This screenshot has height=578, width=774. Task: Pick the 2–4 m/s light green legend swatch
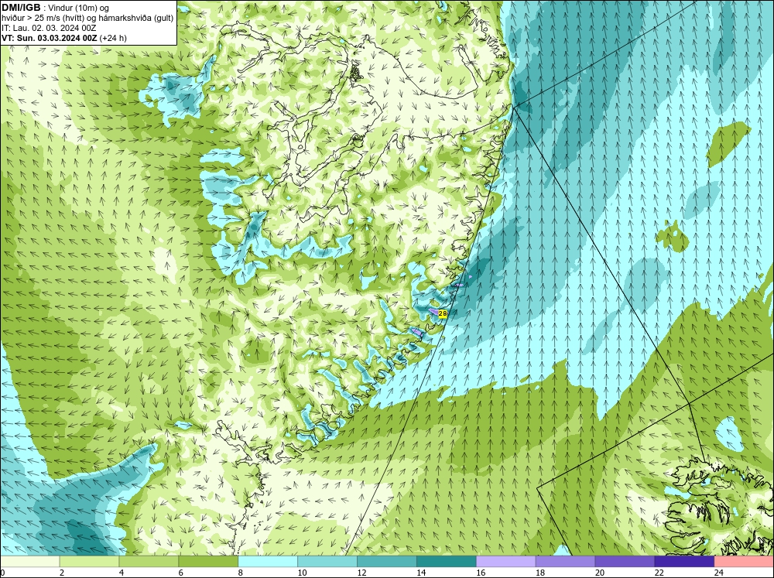coord(89,561)
